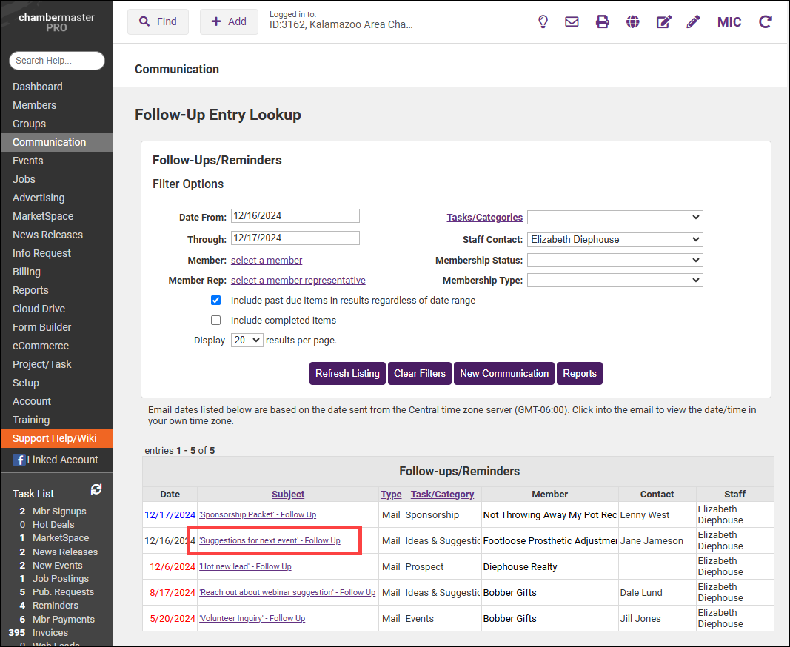This screenshot has width=790, height=647.
Task: Click the Clear Filters button
Action: tap(419, 373)
